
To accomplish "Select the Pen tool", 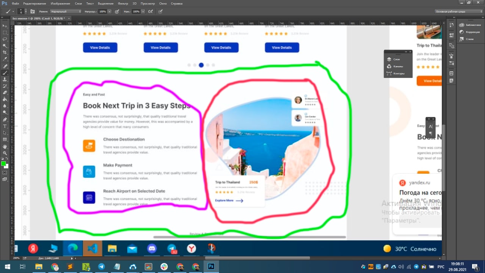I will (x=5, y=119).
